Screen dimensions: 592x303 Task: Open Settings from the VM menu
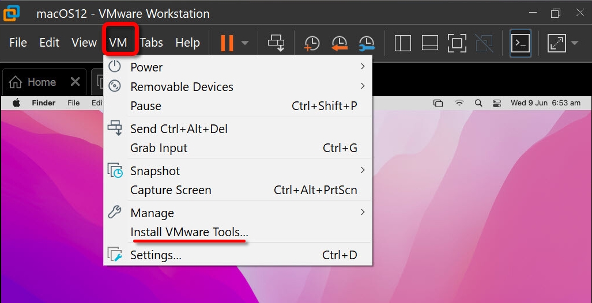pyautogui.click(x=156, y=255)
